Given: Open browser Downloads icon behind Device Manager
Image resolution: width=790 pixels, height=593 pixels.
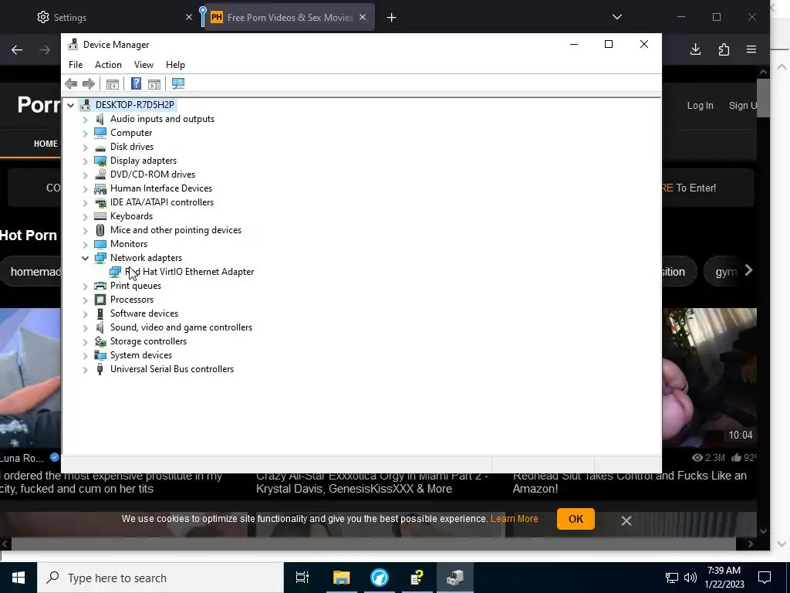Looking at the screenshot, I should (x=695, y=49).
